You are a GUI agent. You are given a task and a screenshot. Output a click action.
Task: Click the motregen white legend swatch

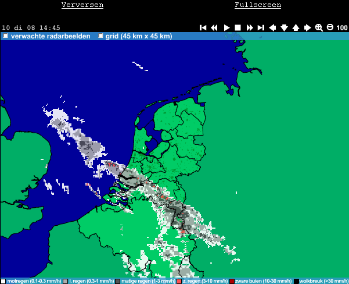click(x=3, y=281)
